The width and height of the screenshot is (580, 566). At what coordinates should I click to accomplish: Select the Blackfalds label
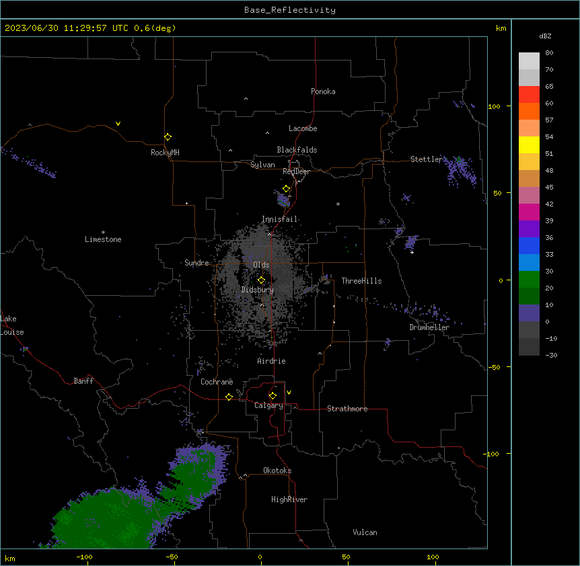297,150
